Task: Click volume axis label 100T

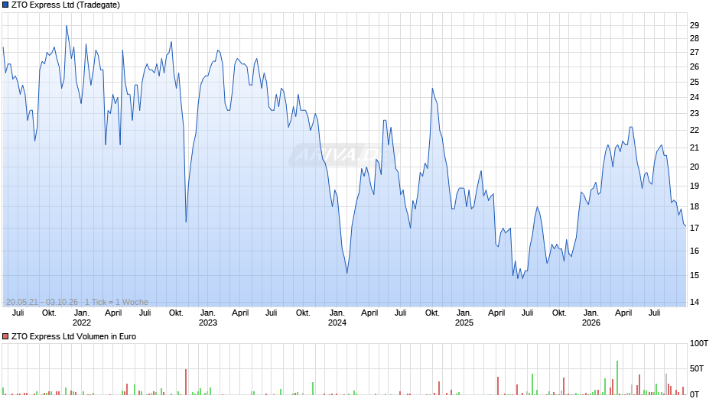Action: coord(699,343)
